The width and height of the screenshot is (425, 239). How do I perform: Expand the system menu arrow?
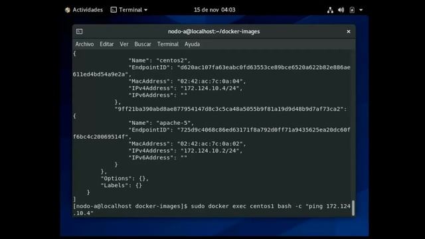(x=361, y=10)
